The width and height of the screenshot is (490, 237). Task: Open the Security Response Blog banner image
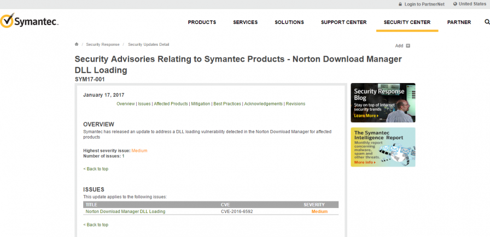(383, 103)
